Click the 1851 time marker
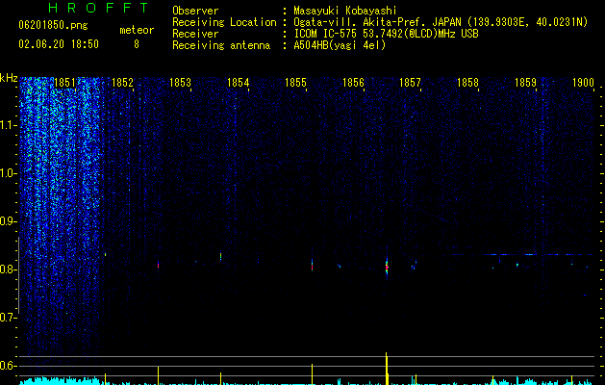Image resolution: width=605 pixels, height=385 pixels. (64, 83)
